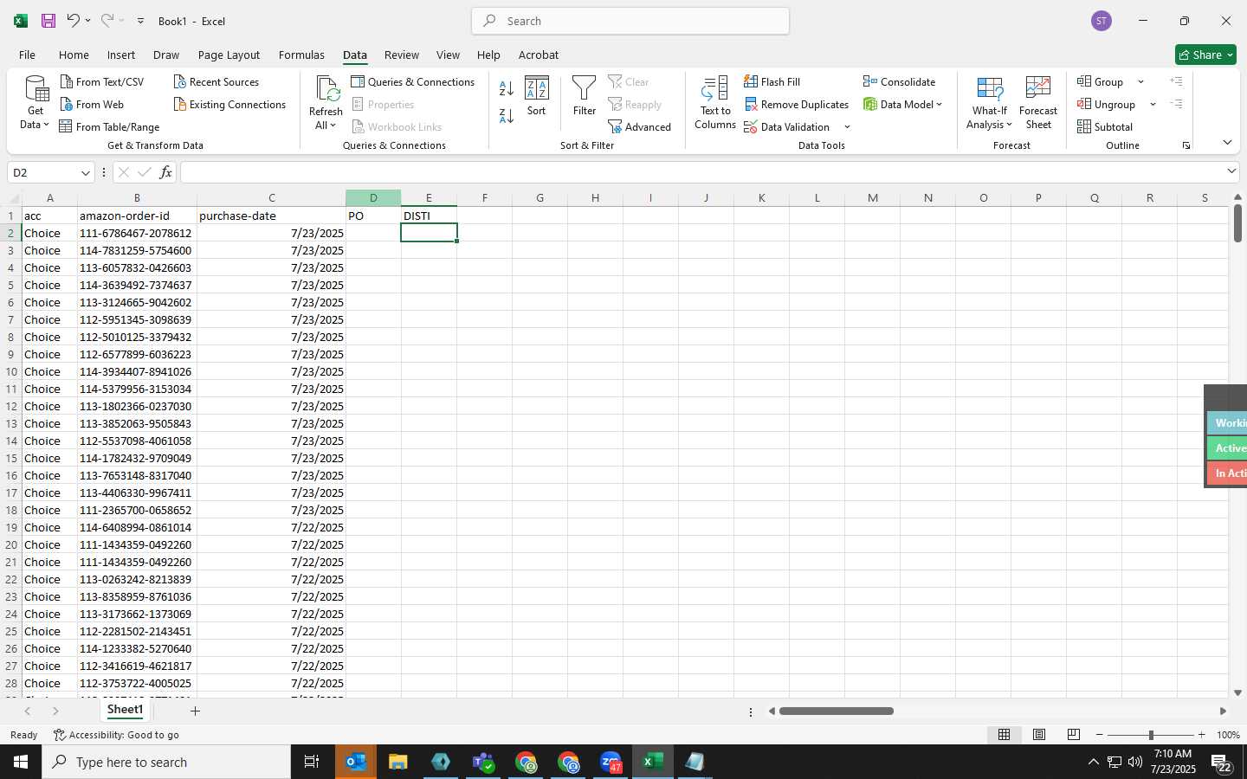This screenshot has width=1247, height=779.
Task: Import data From Text/CSV
Action: (102, 82)
